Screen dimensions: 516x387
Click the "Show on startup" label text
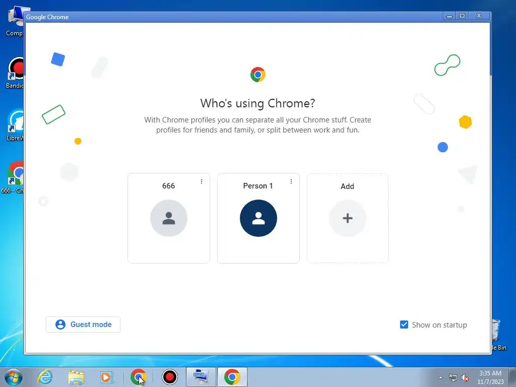point(439,325)
